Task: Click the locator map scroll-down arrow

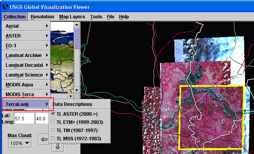Action: 77,90
